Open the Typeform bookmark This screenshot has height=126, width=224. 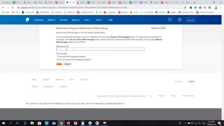click(x=69, y=12)
